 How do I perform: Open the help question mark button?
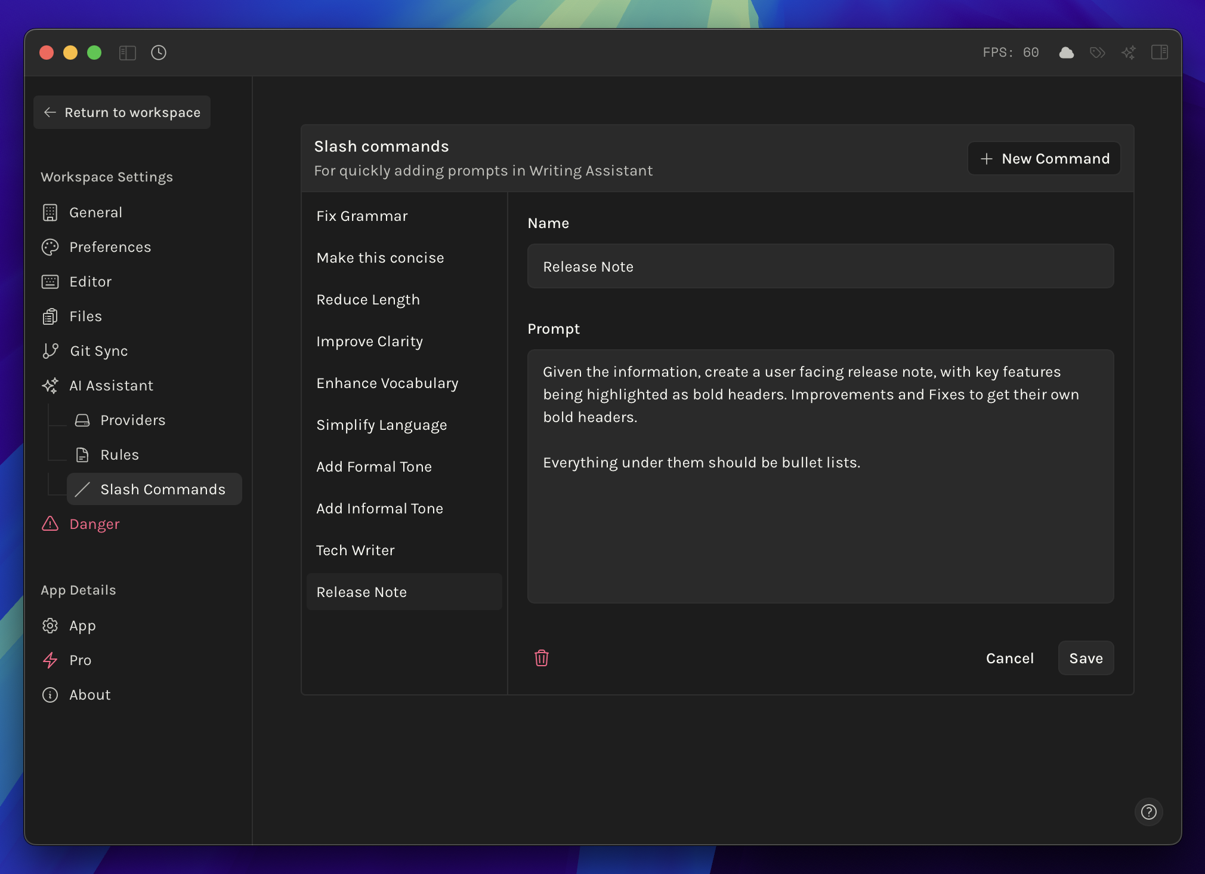pos(1148,812)
